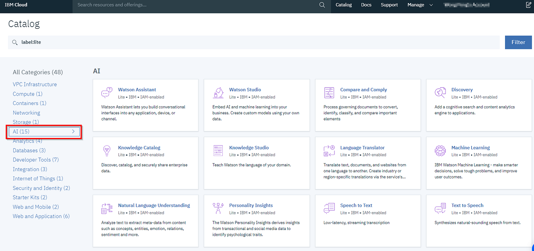Click the Language Translator icon
Viewport: 534px width, 251px height.
pos(329,151)
